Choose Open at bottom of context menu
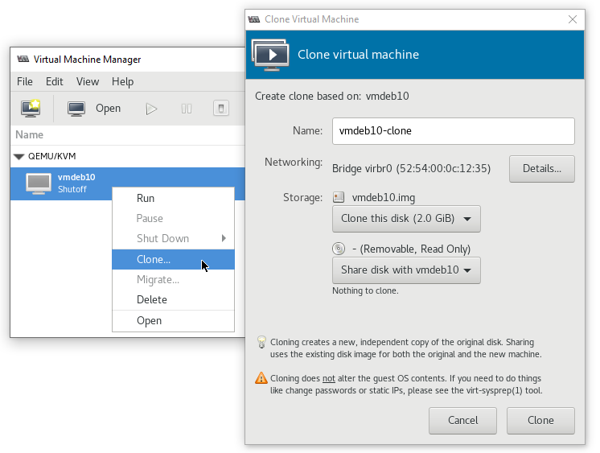The height and width of the screenshot is (453, 600). 174,320
